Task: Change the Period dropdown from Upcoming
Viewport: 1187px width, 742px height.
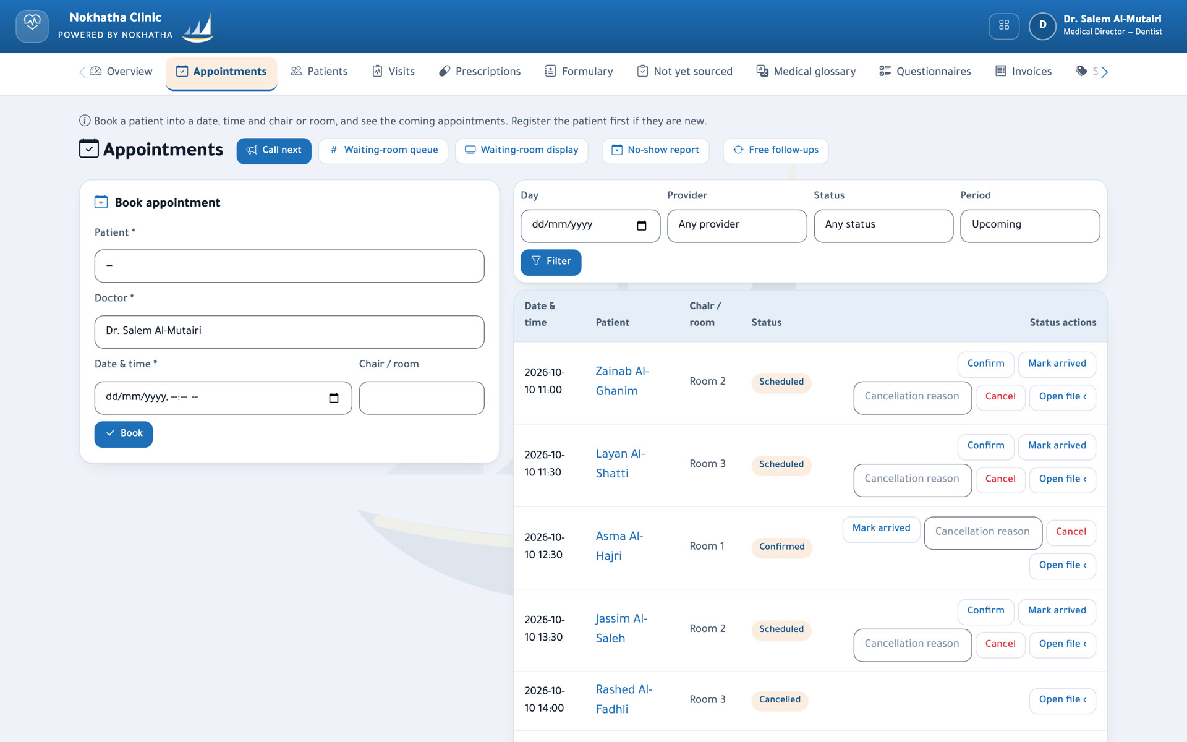Action: pos(1030,226)
